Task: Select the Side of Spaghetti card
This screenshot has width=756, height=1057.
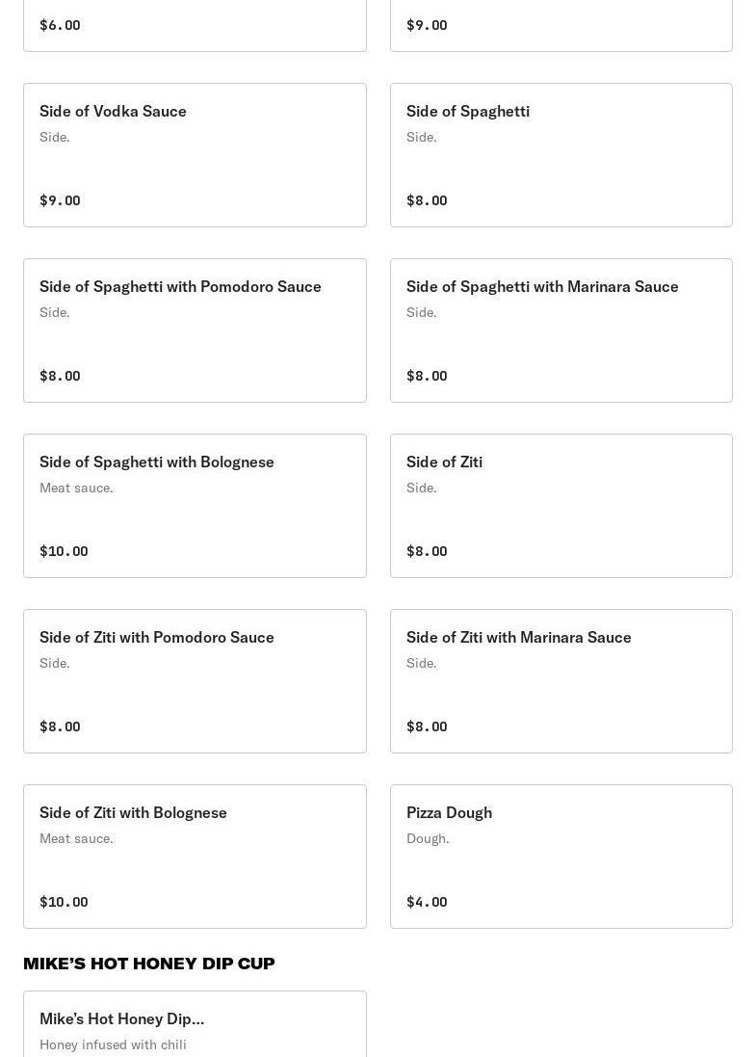Action: [x=560, y=154]
